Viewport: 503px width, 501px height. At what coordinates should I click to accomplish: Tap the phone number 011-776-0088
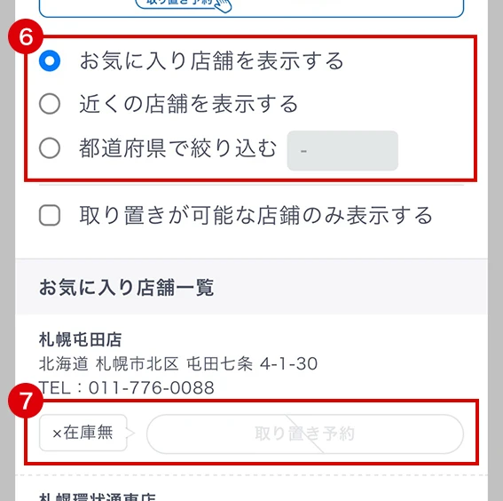pyautogui.click(x=152, y=387)
